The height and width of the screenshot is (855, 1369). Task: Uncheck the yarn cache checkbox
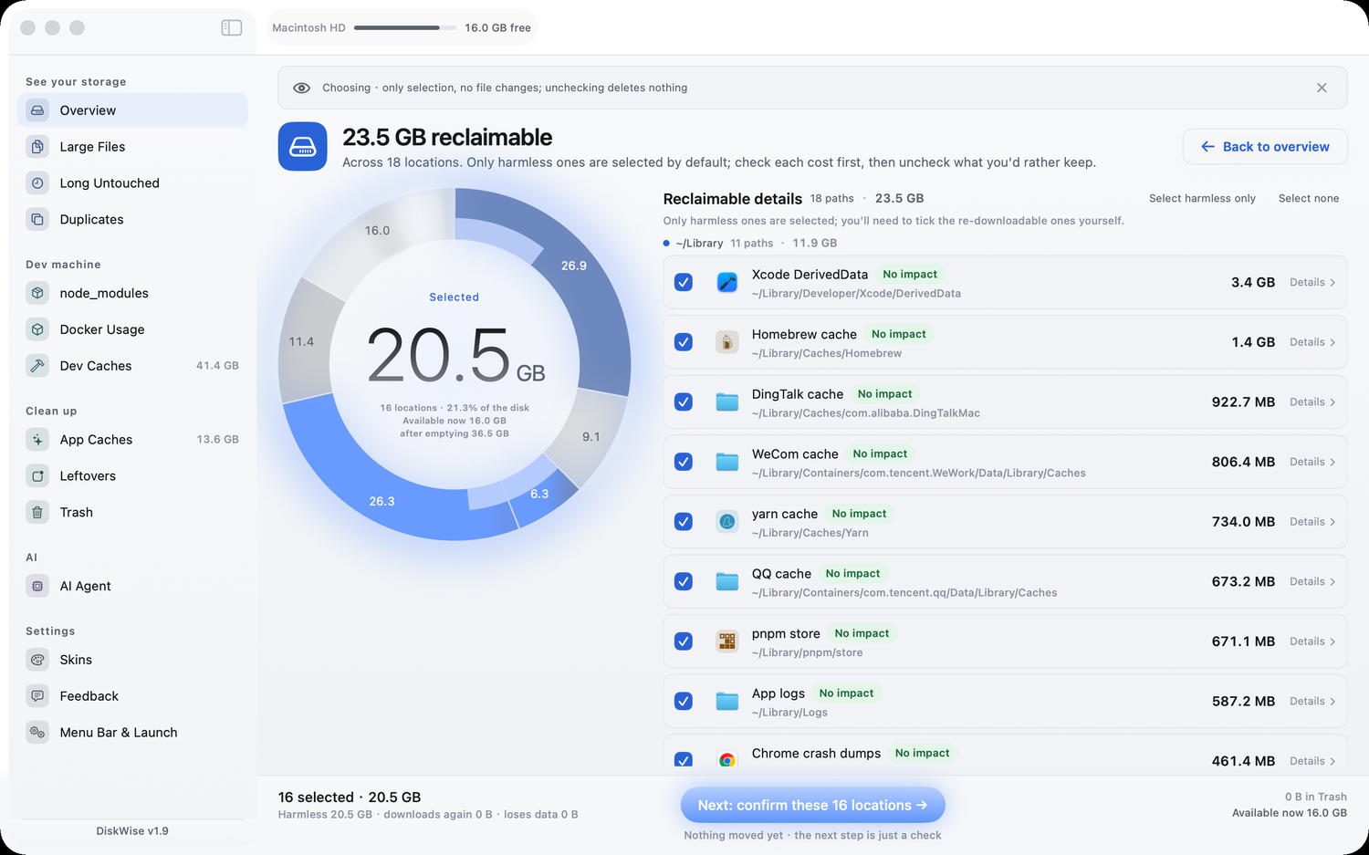(x=683, y=522)
